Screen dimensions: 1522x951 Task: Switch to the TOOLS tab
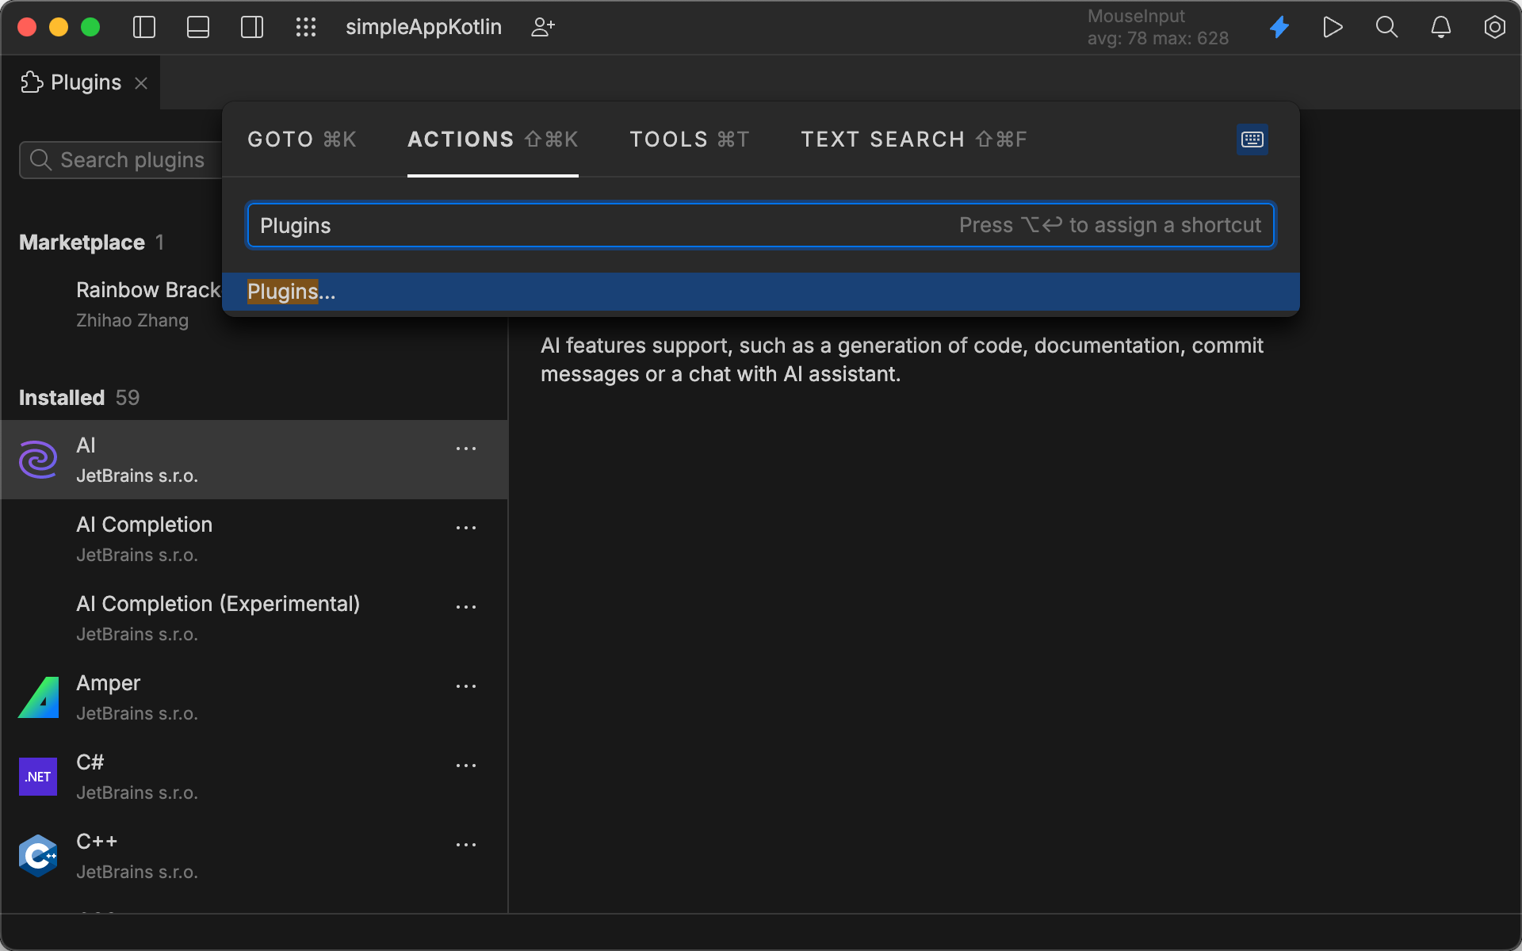[x=688, y=139]
